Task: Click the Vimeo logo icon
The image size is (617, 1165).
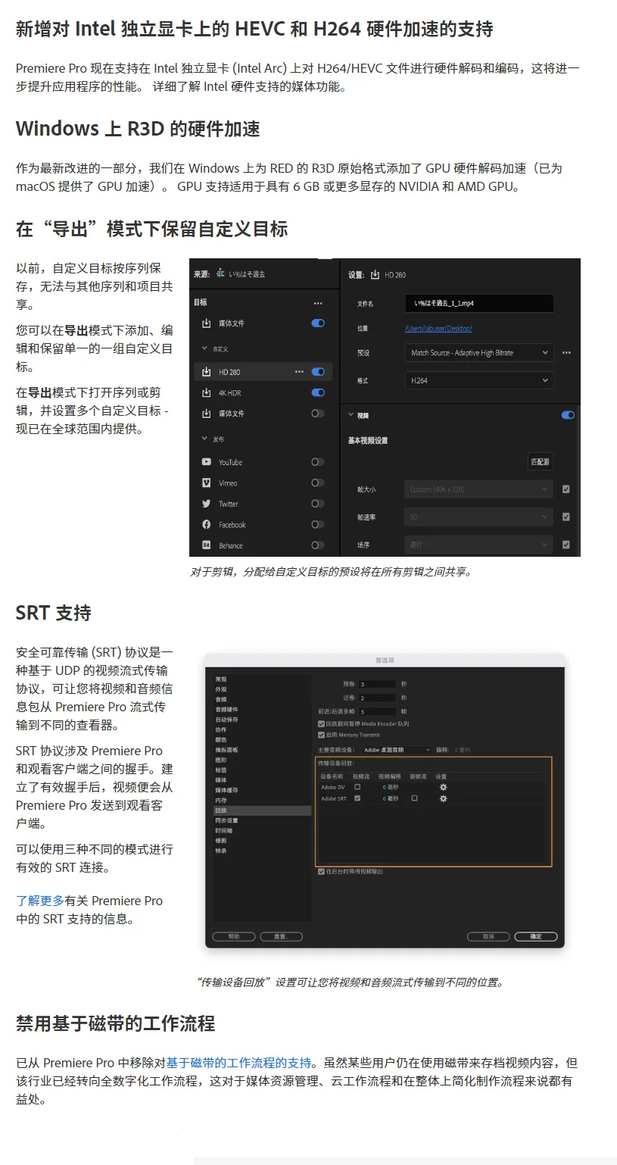Action: (206, 483)
